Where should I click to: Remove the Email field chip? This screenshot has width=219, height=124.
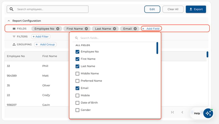135,29
